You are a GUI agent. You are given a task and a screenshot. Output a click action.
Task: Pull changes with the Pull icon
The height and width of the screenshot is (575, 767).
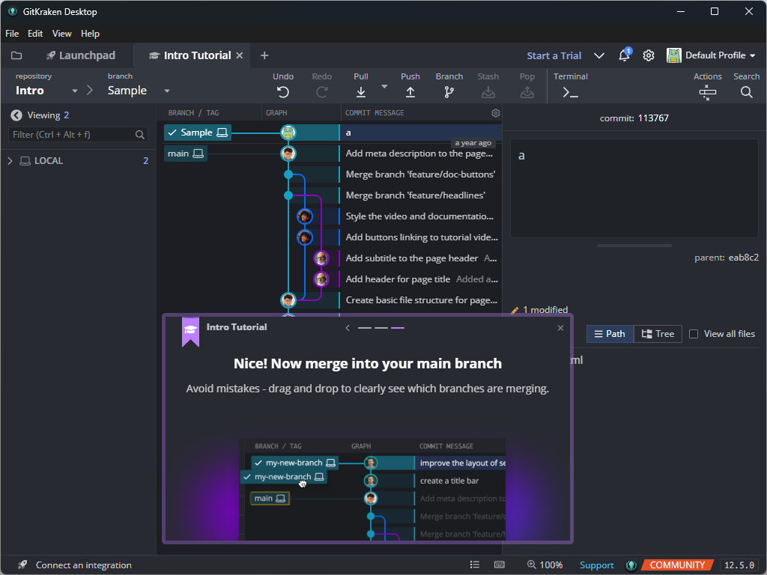point(360,92)
